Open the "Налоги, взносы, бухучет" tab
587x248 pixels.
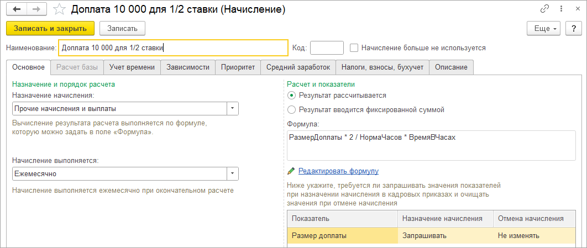click(382, 67)
